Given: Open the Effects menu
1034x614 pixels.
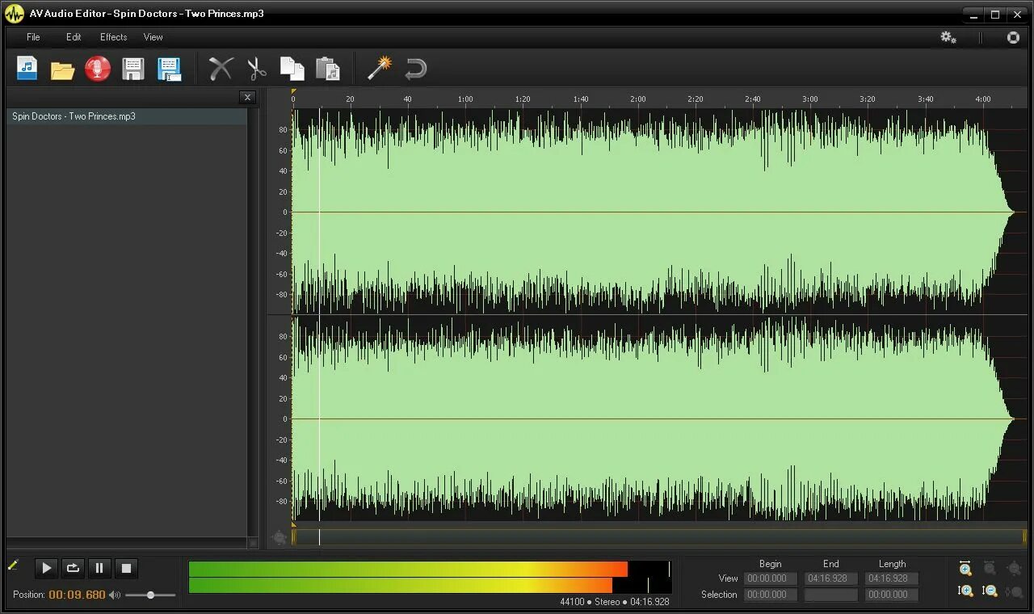Looking at the screenshot, I should point(113,37).
